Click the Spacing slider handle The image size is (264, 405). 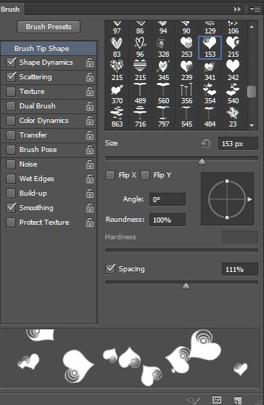[x=186, y=286]
